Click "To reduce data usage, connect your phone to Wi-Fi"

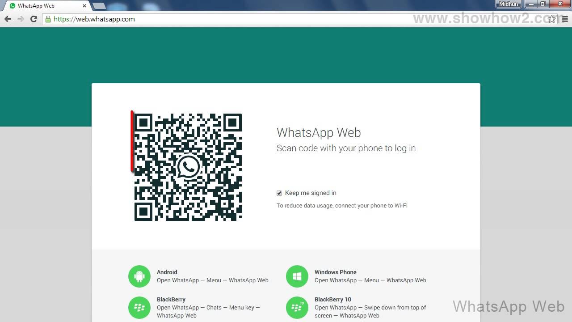(x=342, y=206)
